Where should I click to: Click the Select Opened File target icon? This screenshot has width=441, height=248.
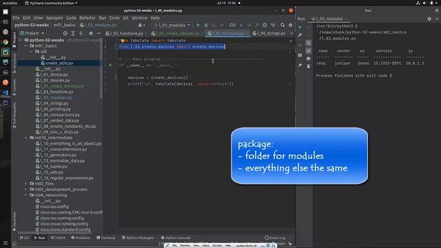click(x=65, y=33)
